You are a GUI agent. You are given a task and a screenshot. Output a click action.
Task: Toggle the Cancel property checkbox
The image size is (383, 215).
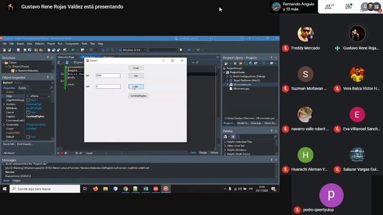[x=28, y=112]
